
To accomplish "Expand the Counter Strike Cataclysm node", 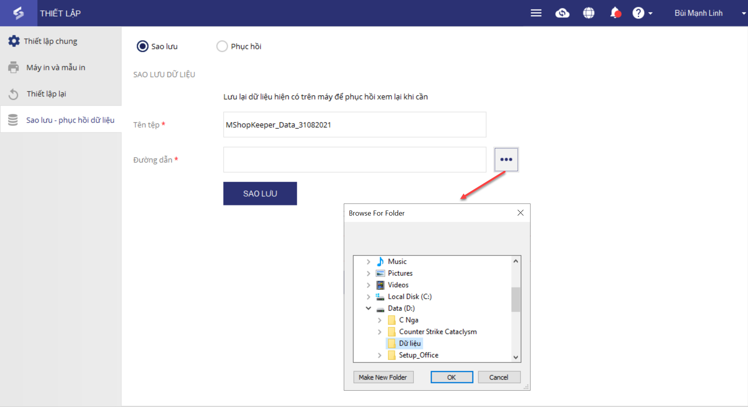I will tap(380, 332).
